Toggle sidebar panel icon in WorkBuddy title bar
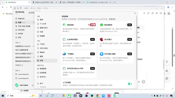Viewport: 175px width, 98px height. pos(15,8)
